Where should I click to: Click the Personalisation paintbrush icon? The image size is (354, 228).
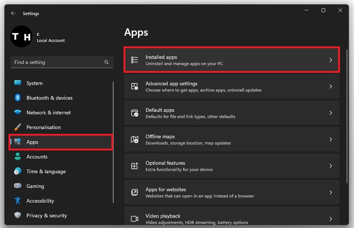[x=18, y=127]
